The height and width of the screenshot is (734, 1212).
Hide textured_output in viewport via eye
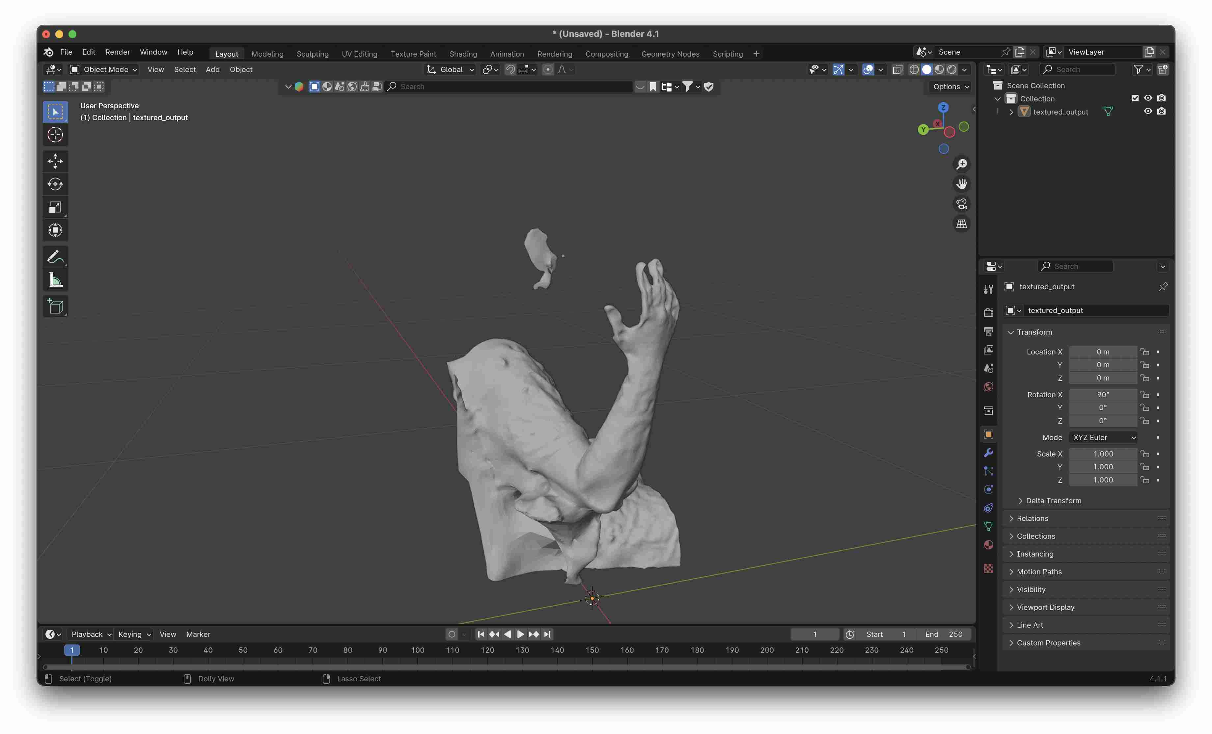(1148, 112)
